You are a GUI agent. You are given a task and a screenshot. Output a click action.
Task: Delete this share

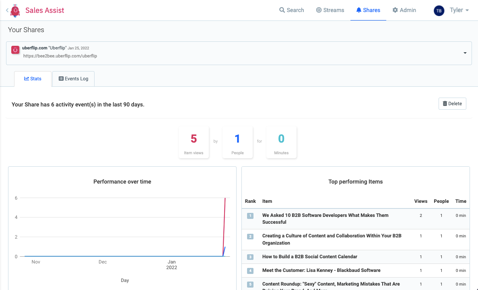[x=452, y=104]
